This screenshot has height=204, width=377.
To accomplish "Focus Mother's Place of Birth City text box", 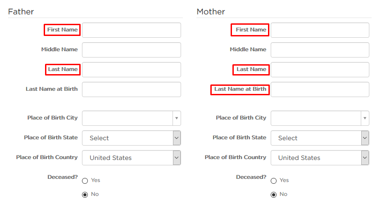I will 316,118.
